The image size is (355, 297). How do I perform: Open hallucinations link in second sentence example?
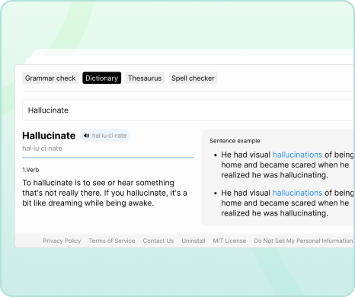coord(297,193)
